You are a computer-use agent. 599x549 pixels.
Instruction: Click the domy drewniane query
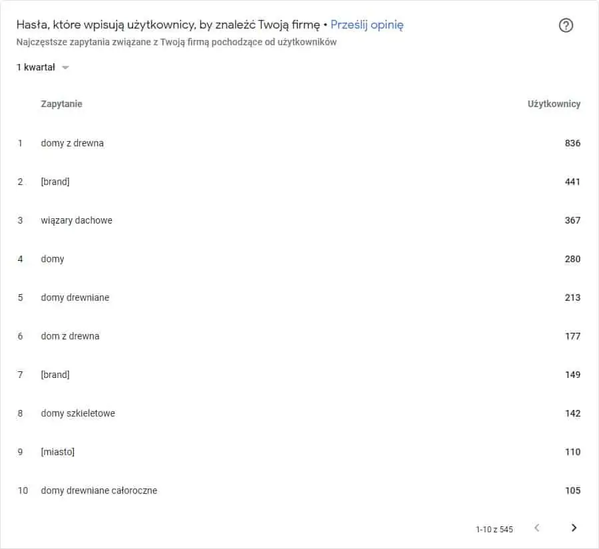[75, 297]
